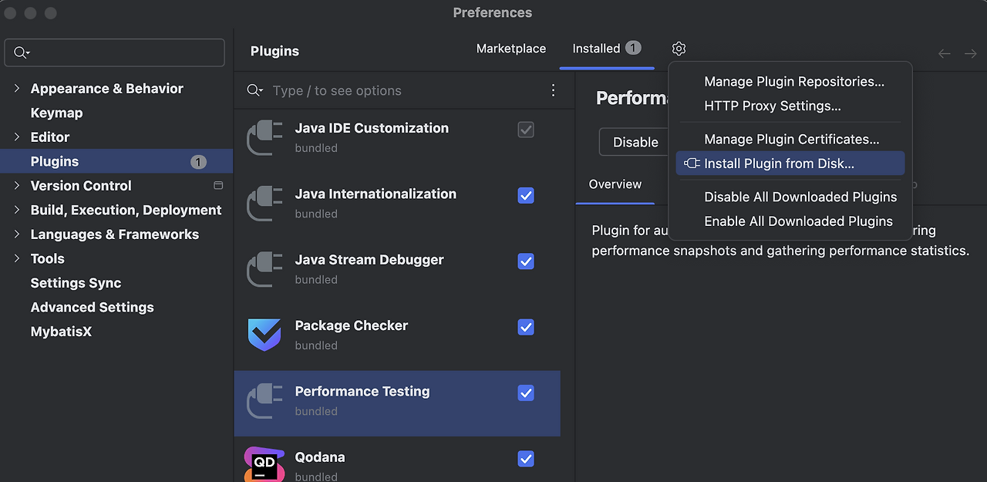Expand the Appearance & Behavior section
This screenshot has height=482, width=987.
pos(17,89)
